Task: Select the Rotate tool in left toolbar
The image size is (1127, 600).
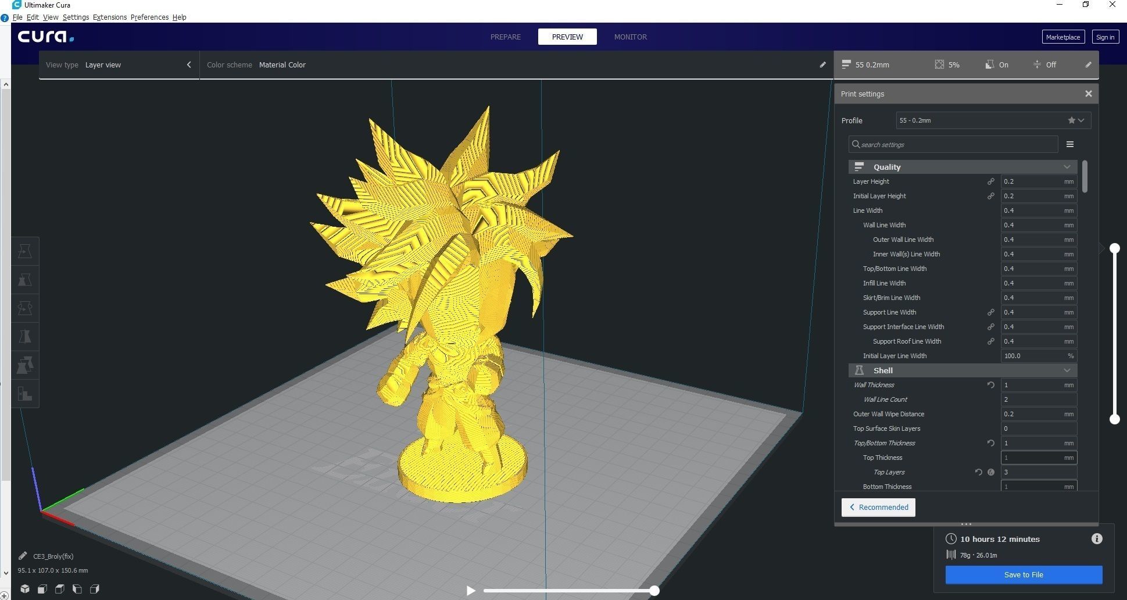Action: click(25, 308)
